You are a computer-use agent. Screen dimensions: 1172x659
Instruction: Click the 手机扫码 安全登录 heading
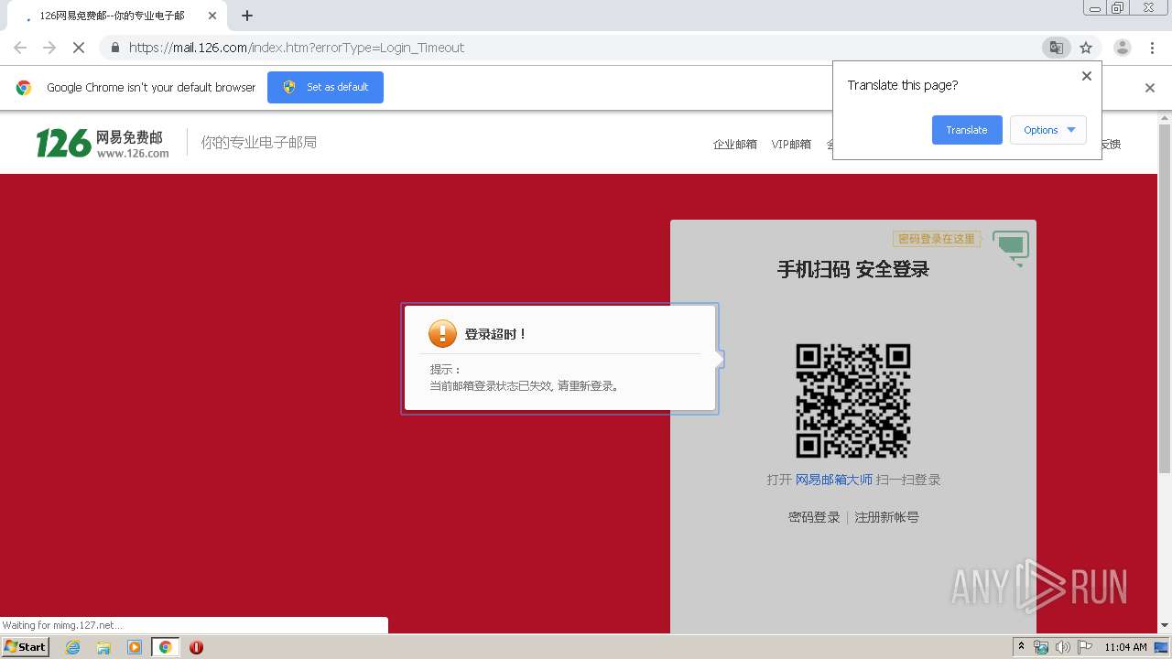pos(853,269)
